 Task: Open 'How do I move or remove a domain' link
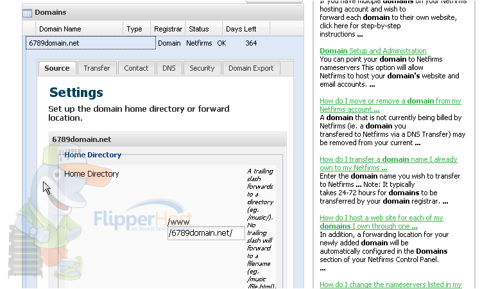point(390,105)
